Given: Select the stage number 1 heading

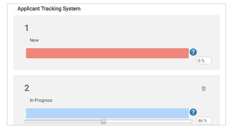Looking at the screenshot, I should (27, 28).
